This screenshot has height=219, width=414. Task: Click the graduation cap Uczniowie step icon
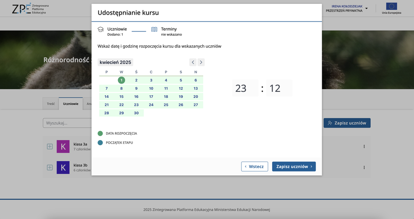(100, 29)
